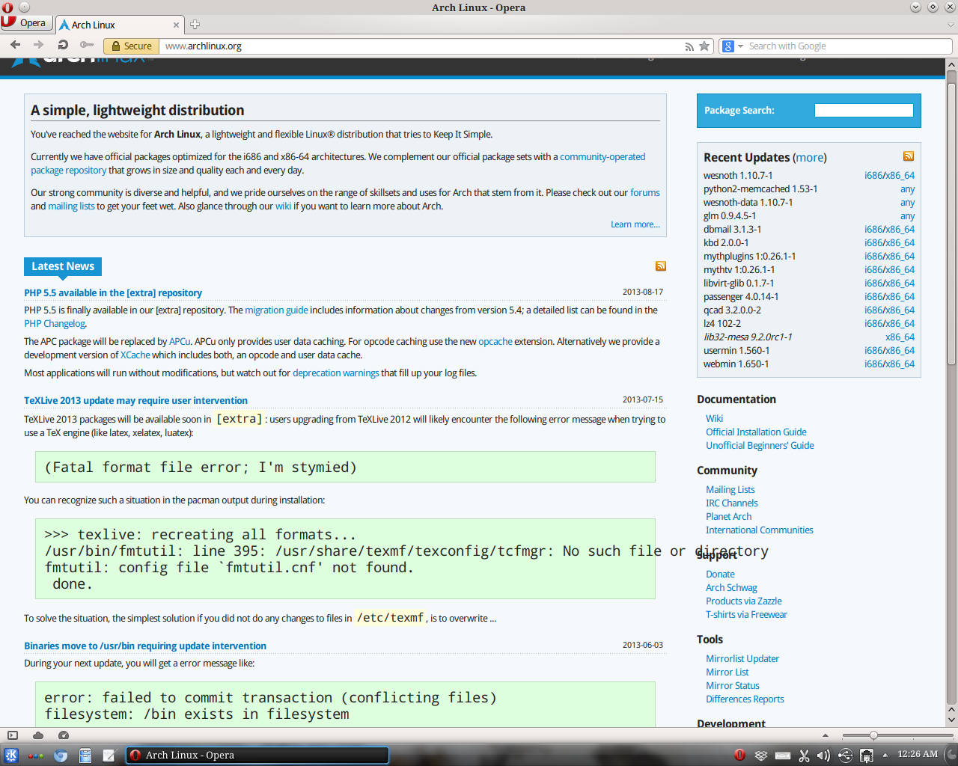The image size is (958, 766).
Task: Open the PHP Changelog link
Action: click(55, 323)
